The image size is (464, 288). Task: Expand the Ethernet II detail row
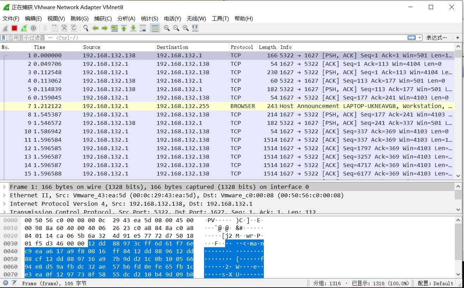click(4, 195)
